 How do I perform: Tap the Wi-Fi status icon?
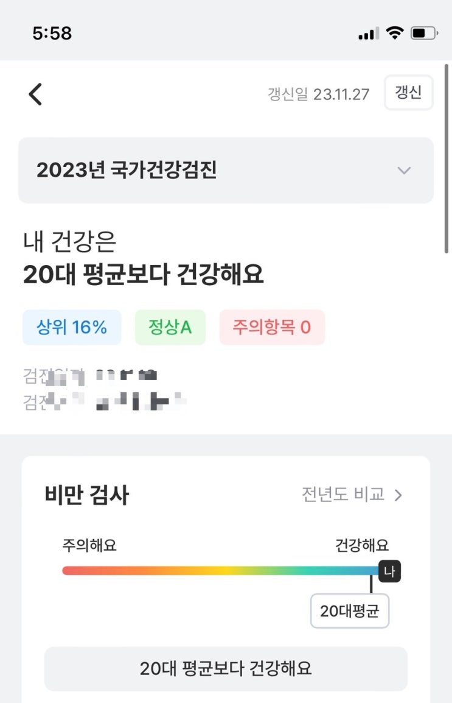(x=395, y=34)
